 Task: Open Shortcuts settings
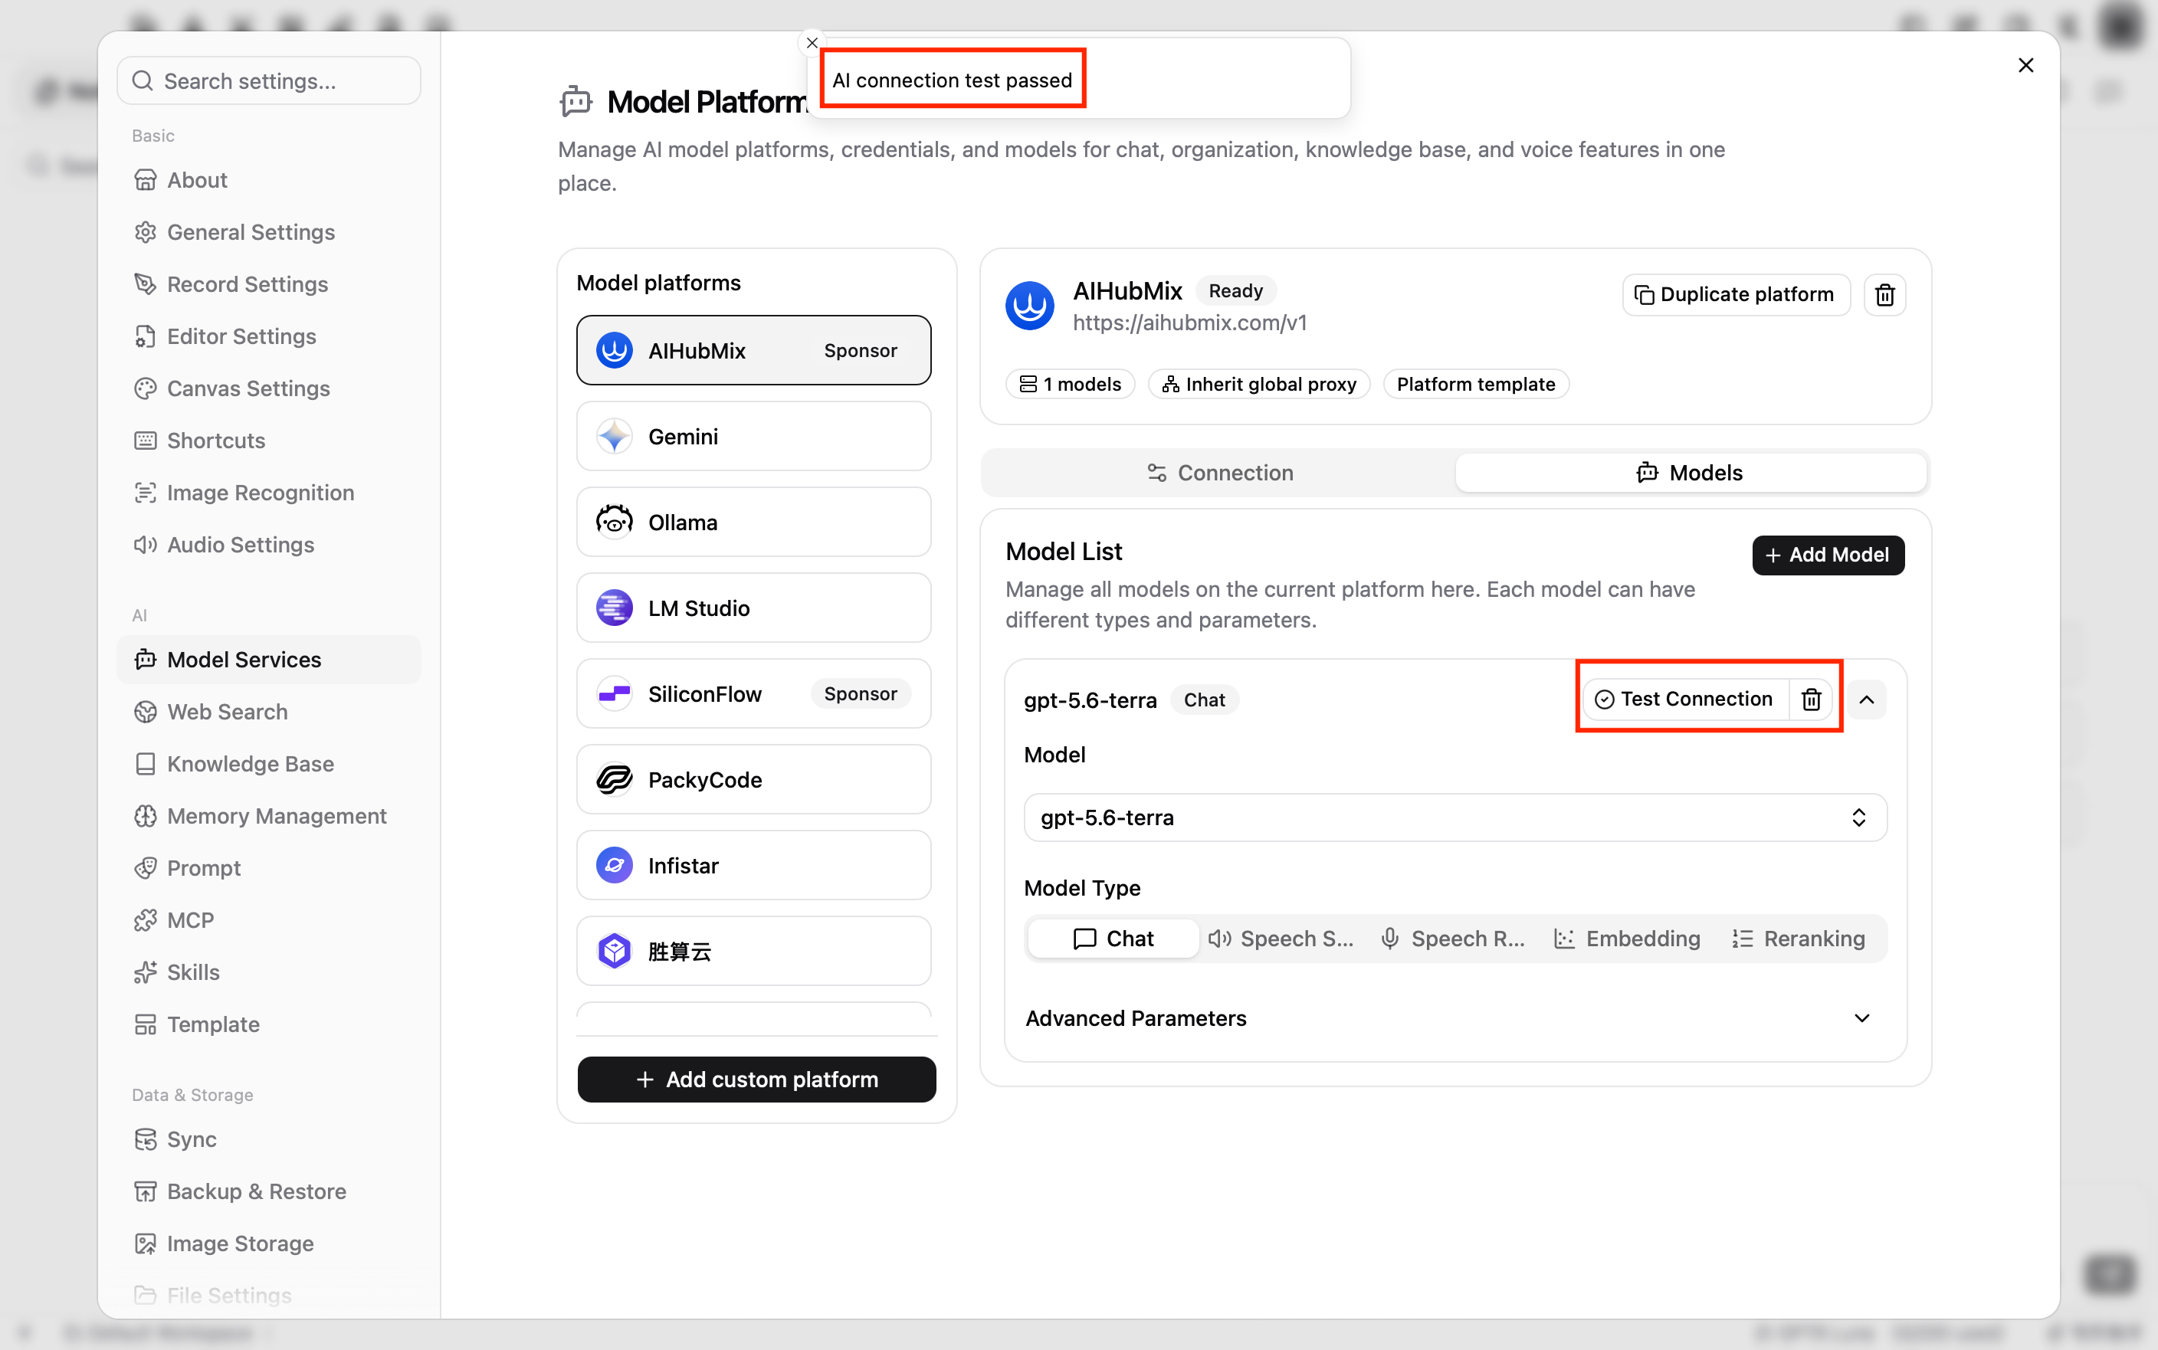click(268, 441)
